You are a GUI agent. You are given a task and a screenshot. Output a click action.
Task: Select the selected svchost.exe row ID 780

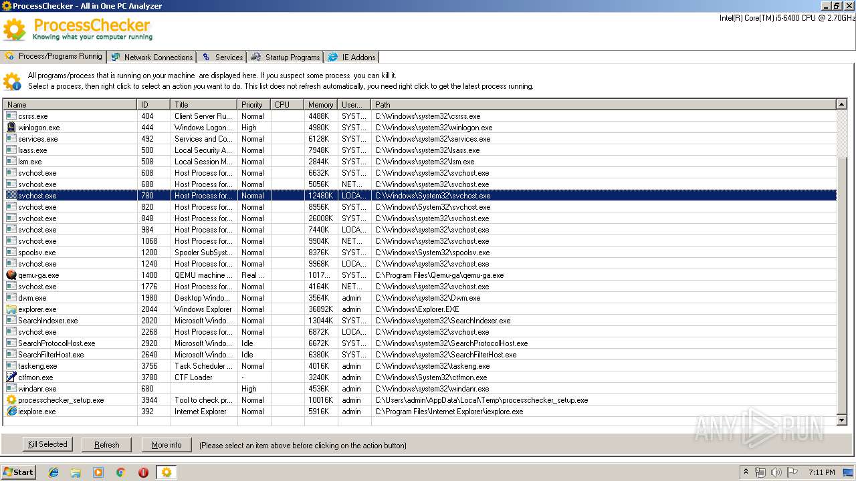(420, 195)
